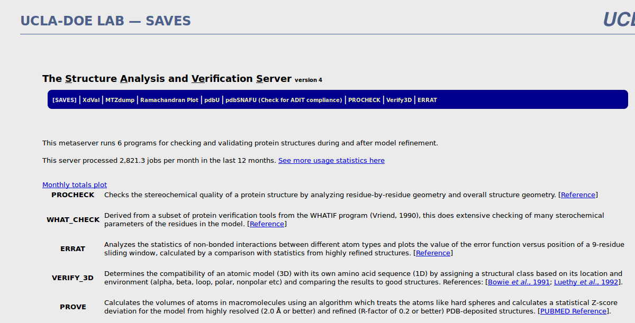
Task: Open Bowie et al., 1991 reference
Action: pos(519,282)
